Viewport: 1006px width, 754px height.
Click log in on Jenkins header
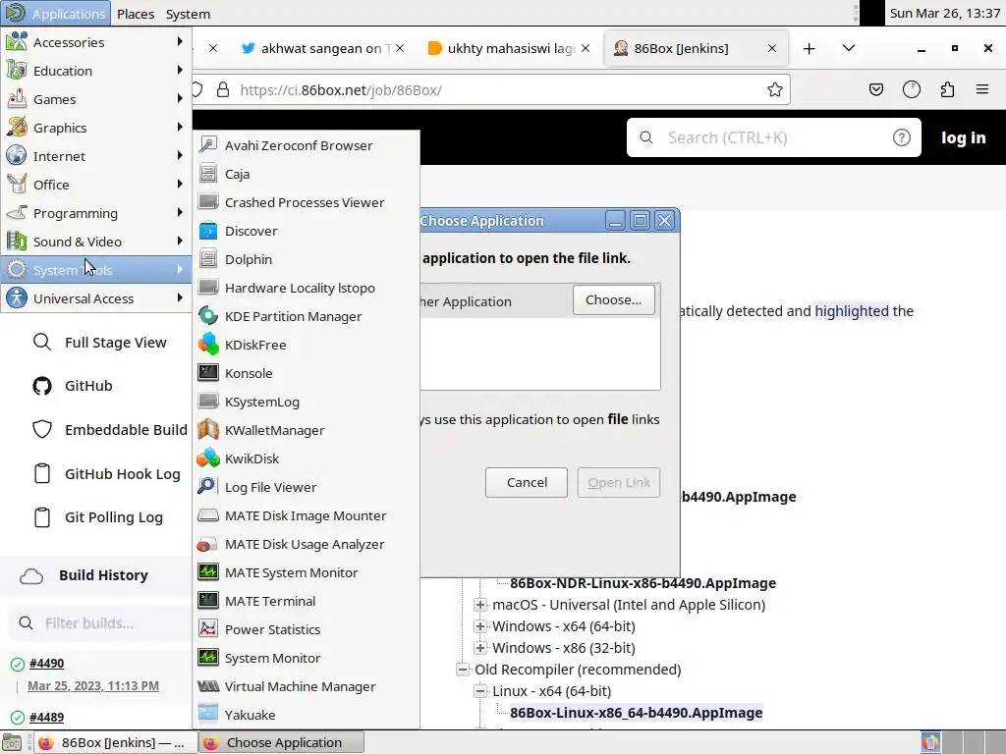point(963,137)
